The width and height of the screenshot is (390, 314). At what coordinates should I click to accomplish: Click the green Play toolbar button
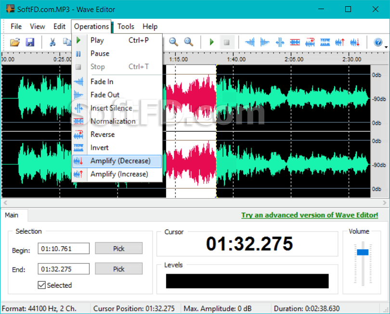[x=212, y=42]
